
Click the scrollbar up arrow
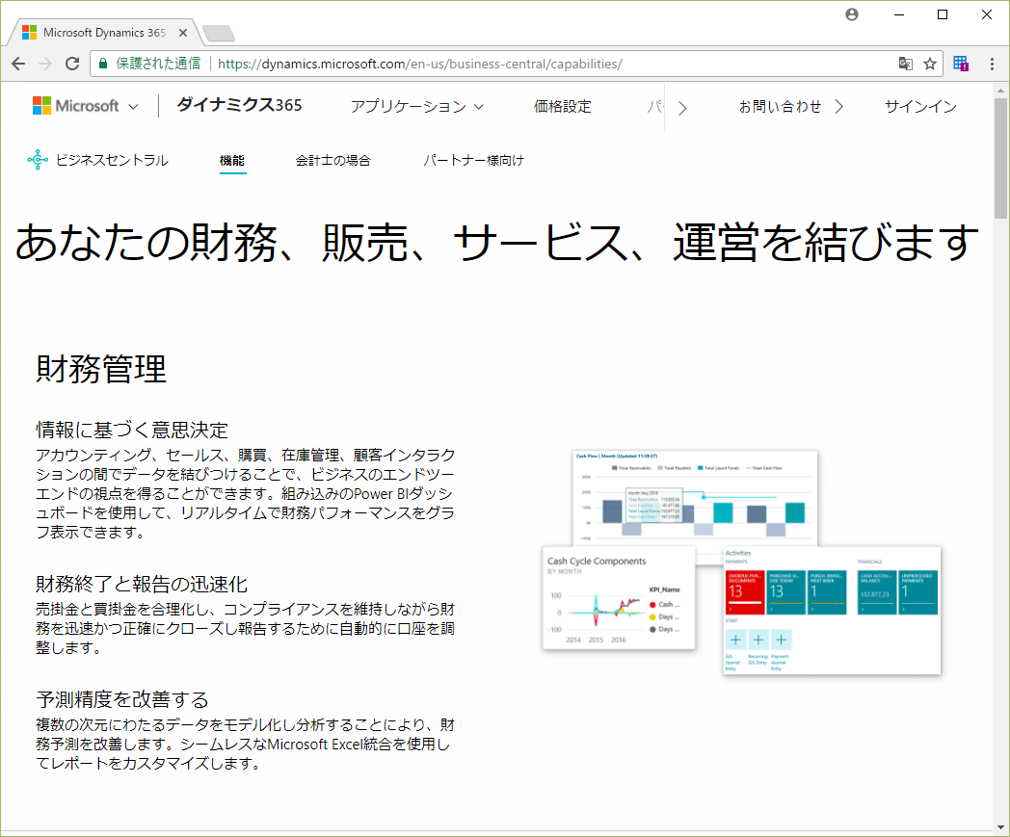1000,91
